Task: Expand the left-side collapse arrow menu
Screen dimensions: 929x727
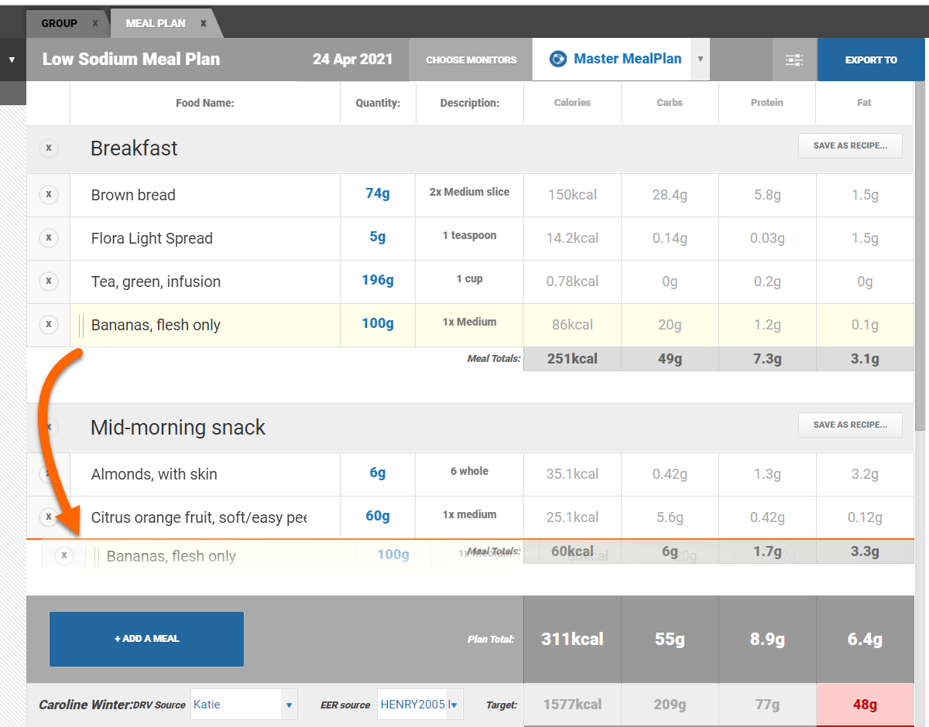Action: point(12,60)
